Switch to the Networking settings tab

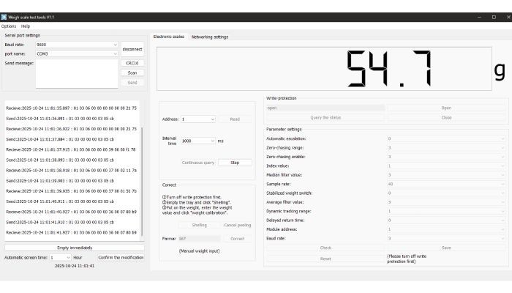click(x=210, y=37)
